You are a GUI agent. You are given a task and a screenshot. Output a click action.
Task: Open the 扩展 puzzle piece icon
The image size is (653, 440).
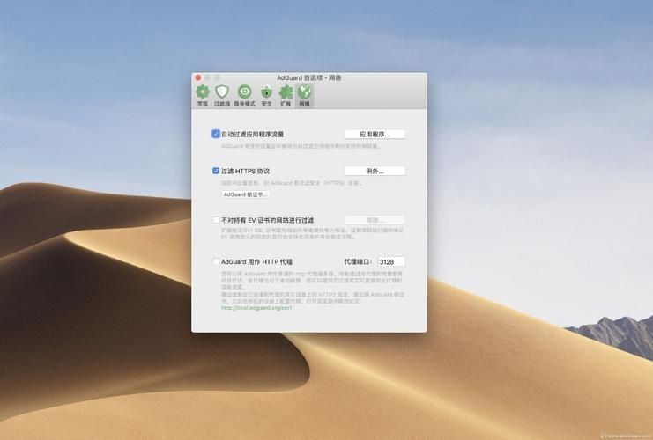pos(286,95)
